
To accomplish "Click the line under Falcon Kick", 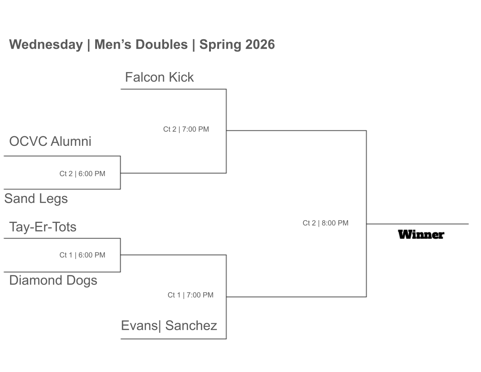I will pos(174,89).
